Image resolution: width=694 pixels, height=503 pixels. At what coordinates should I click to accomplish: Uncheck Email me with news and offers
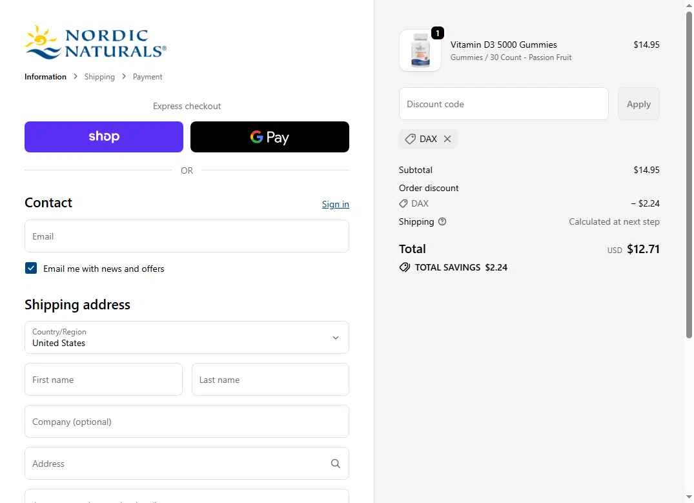pyautogui.click(x=31, y=269)
